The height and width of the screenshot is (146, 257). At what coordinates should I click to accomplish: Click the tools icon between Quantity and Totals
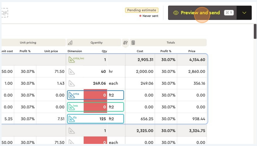(125, 43)
